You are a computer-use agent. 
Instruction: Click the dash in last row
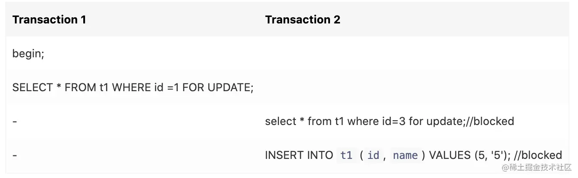point(15,155)
